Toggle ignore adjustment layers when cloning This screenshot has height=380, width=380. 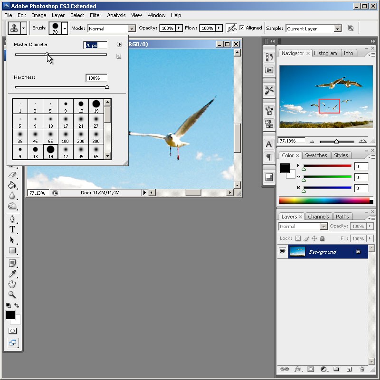pos(351,28)
